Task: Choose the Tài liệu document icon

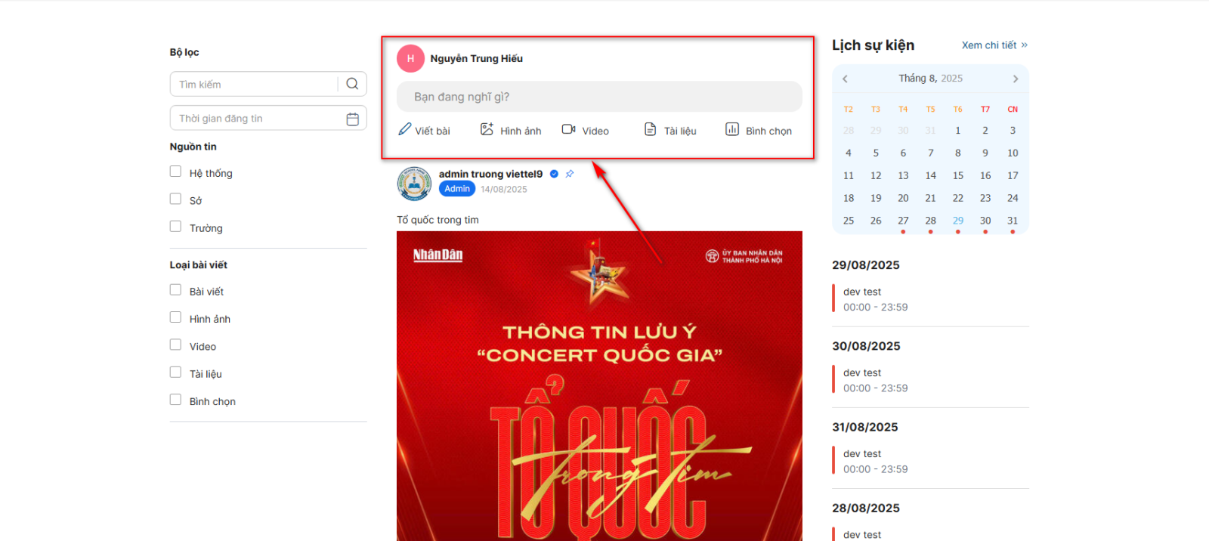Action: pyautogui.click(x=650, y=129)
